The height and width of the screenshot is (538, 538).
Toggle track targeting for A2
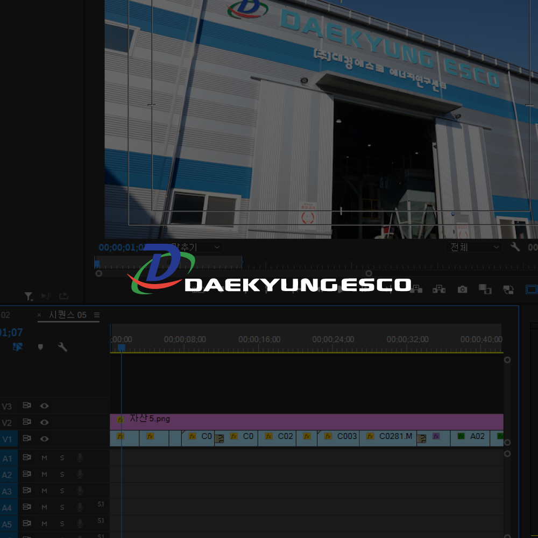8,475
